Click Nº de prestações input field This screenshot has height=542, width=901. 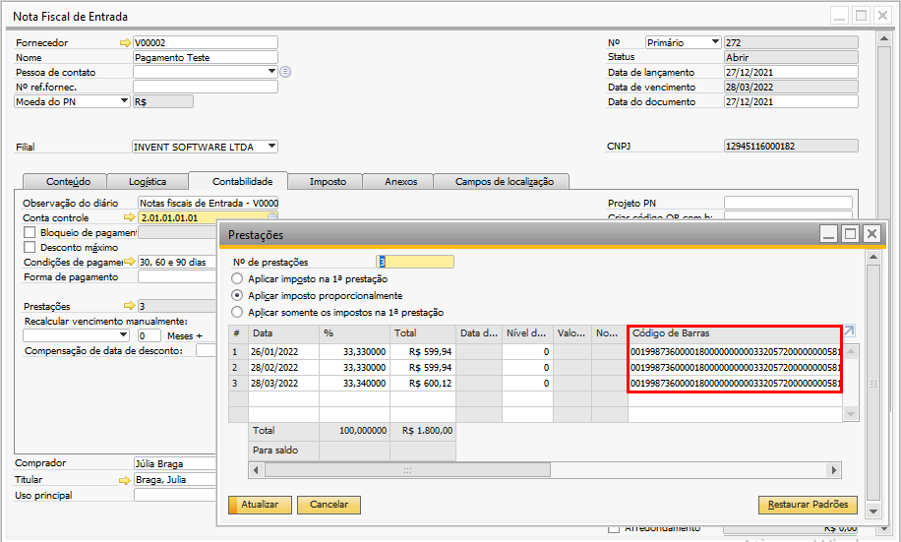click(415, 262)
